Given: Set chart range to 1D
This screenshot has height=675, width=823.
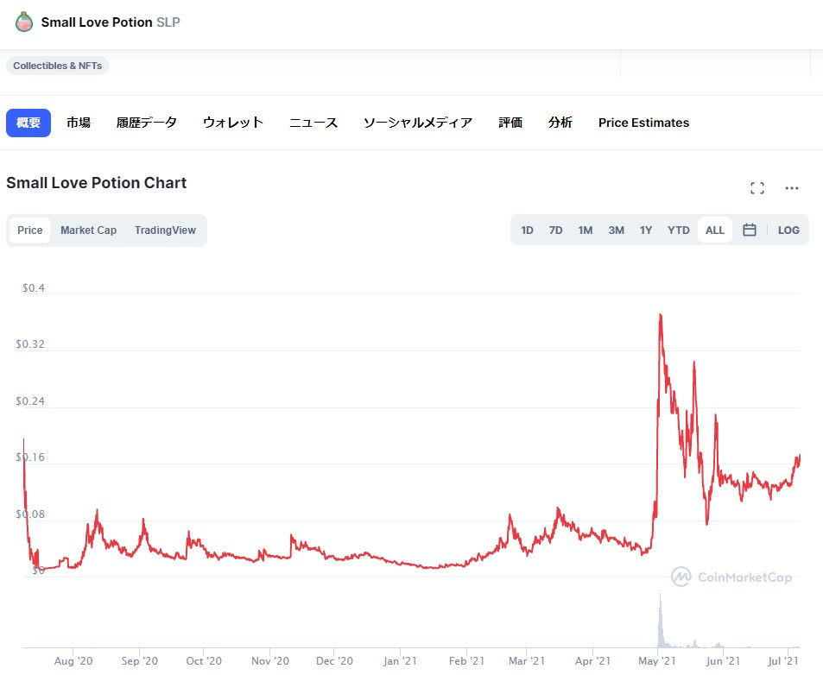Looking at the screenshot, I should (527, 230).
